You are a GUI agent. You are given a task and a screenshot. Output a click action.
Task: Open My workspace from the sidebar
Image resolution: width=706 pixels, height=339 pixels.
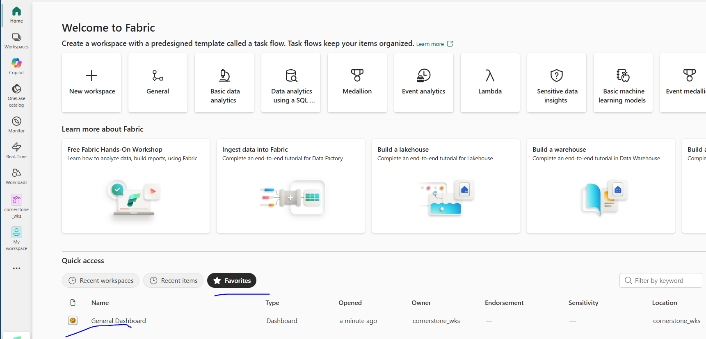16,239
